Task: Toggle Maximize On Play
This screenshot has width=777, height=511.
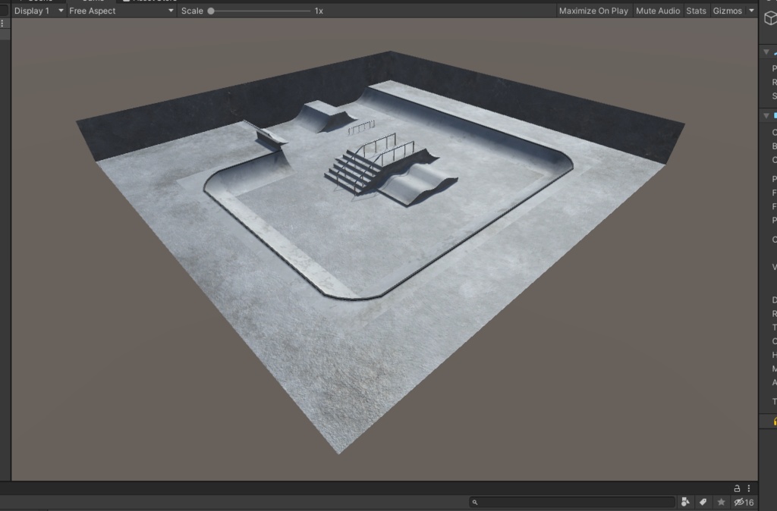Action: point(593,11)
